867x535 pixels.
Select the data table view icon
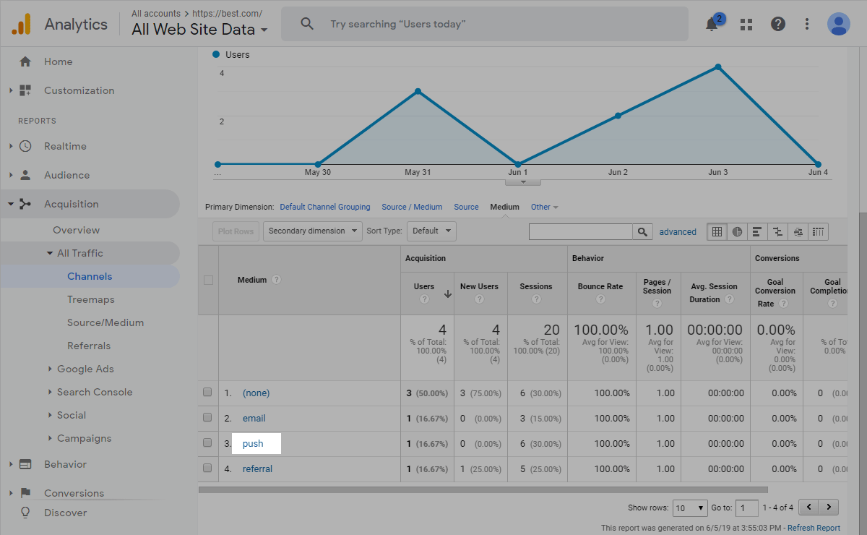coord(717,231)
